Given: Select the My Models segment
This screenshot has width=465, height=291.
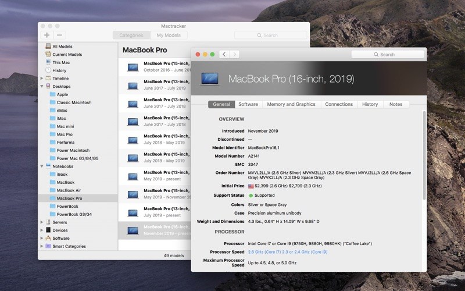Looking at the screenshot, I should pyautogui.click(x=169, y=35).
